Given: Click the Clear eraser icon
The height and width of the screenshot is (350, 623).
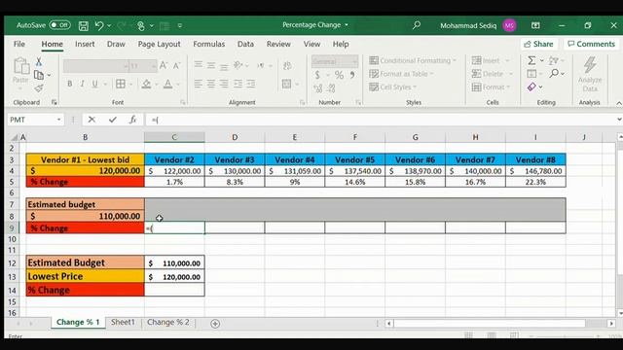Looking at the screenshot, I should (531, 87).
